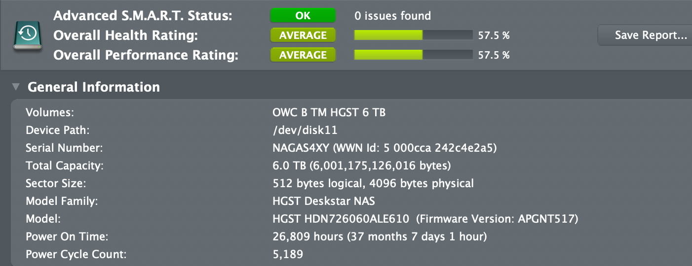
Task: Click the Sector Size value
Action: (373, 184)
